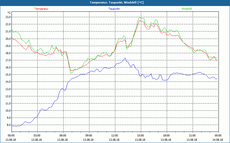Screen dimensions: 230x143
Task: Click the blue Taupunkt peak after 12:00
Action: [125, 58]
